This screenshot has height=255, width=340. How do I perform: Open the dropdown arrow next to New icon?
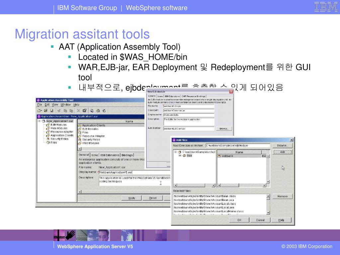tap(42, 111)
